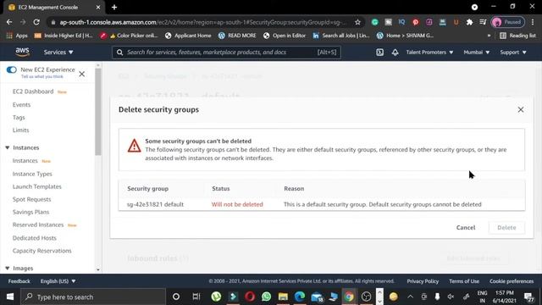Collapse the Images sidebar section
Screen dimensions: 542x305
tap(8, 269)
